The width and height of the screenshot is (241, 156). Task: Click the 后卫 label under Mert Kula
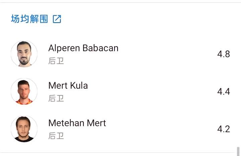point(56,98)
